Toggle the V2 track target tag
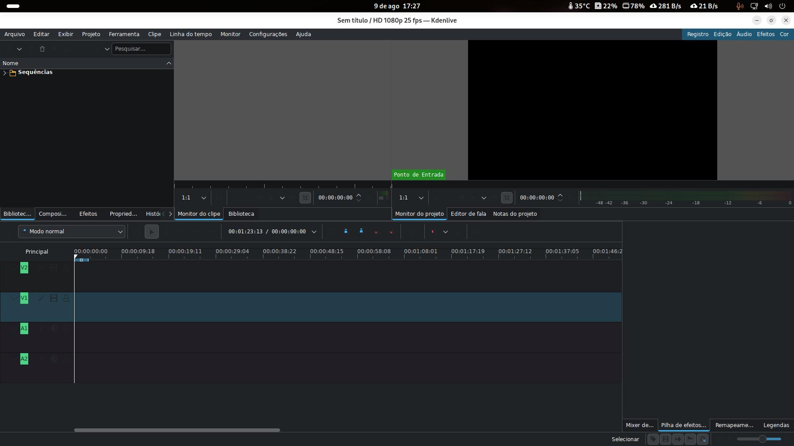 tap(24, 268)
